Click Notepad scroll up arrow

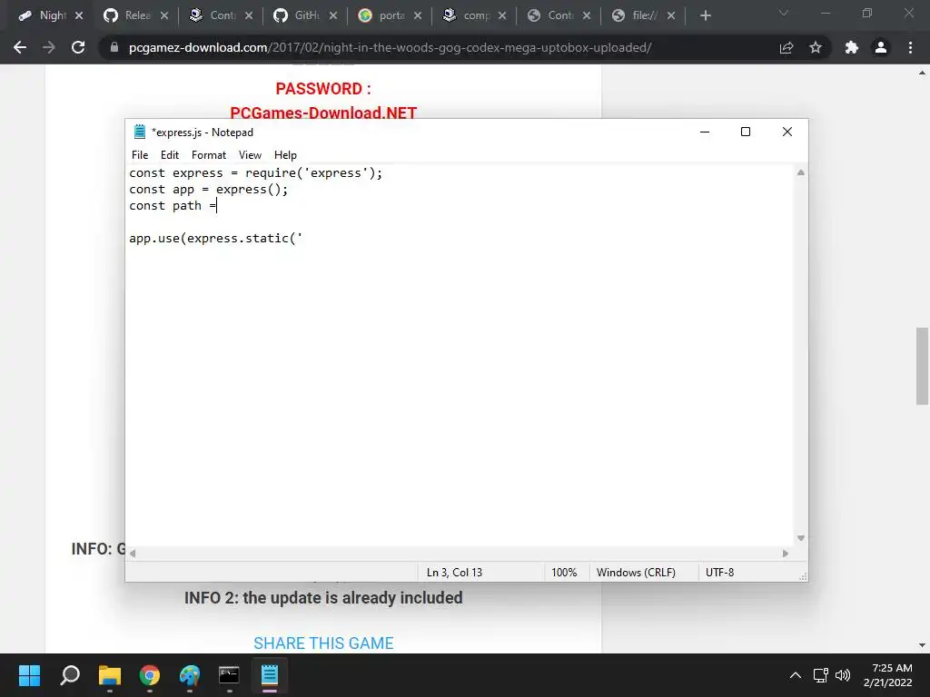point(801,172)
